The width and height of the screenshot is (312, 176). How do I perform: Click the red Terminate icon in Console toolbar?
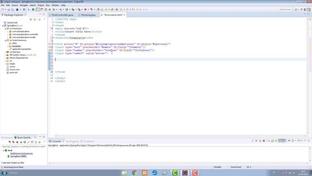[x=264, y=141]
